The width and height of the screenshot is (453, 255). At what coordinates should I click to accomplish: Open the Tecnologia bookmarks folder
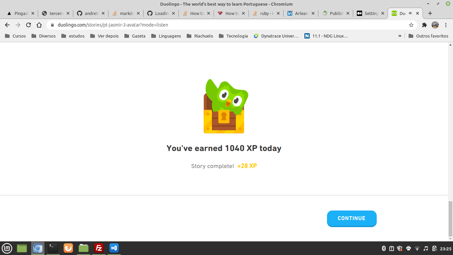[233, 36]
